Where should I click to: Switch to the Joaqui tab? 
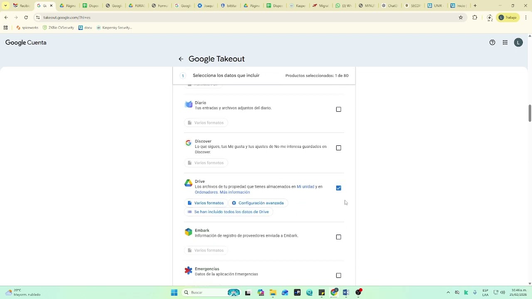[205, 5]
